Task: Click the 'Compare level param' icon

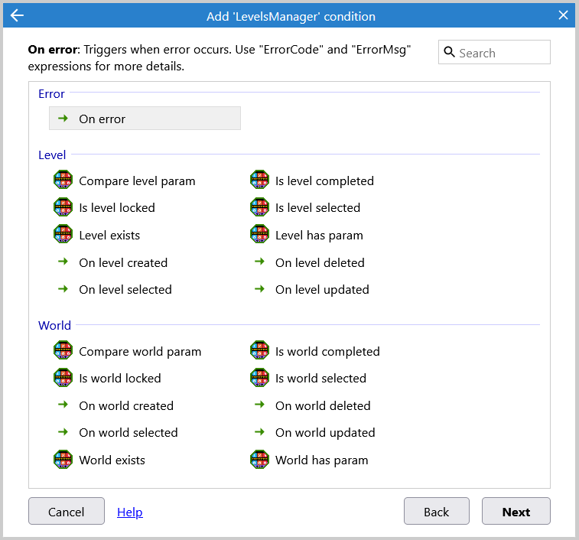Action: coord(62,181)
